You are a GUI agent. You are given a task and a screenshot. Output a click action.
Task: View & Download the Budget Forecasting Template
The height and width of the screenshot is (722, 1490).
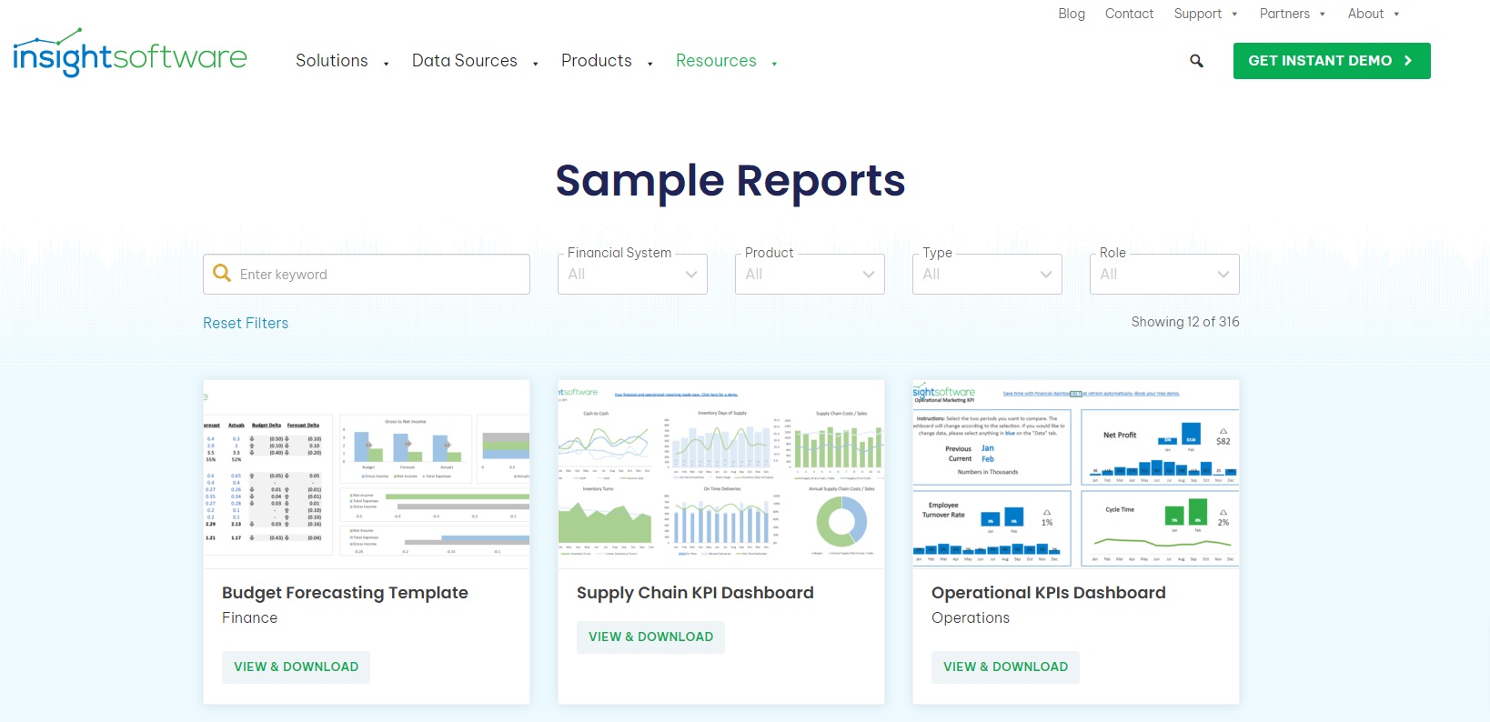coord(296,667)
